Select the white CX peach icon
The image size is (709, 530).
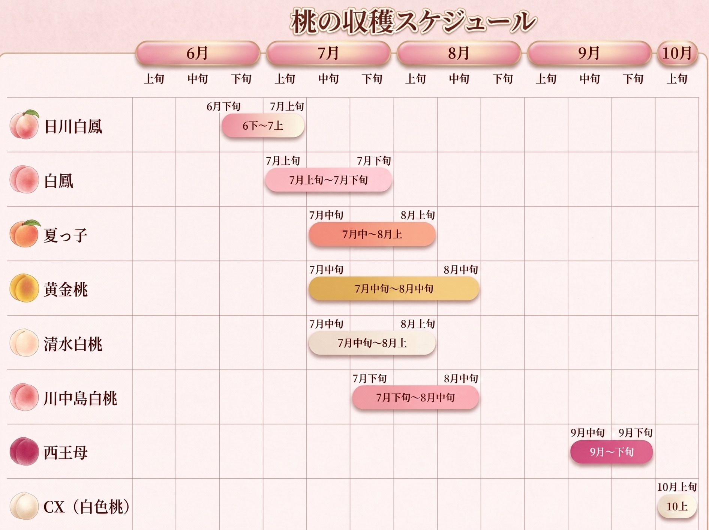tap(24, 506)
